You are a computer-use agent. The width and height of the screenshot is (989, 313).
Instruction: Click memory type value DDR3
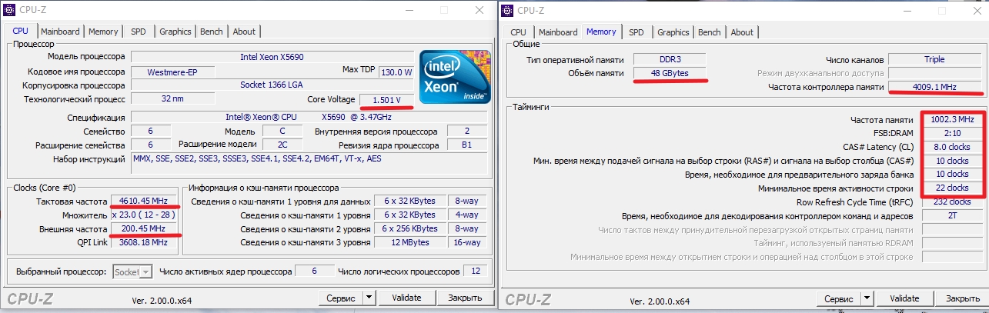coord(671,59)
